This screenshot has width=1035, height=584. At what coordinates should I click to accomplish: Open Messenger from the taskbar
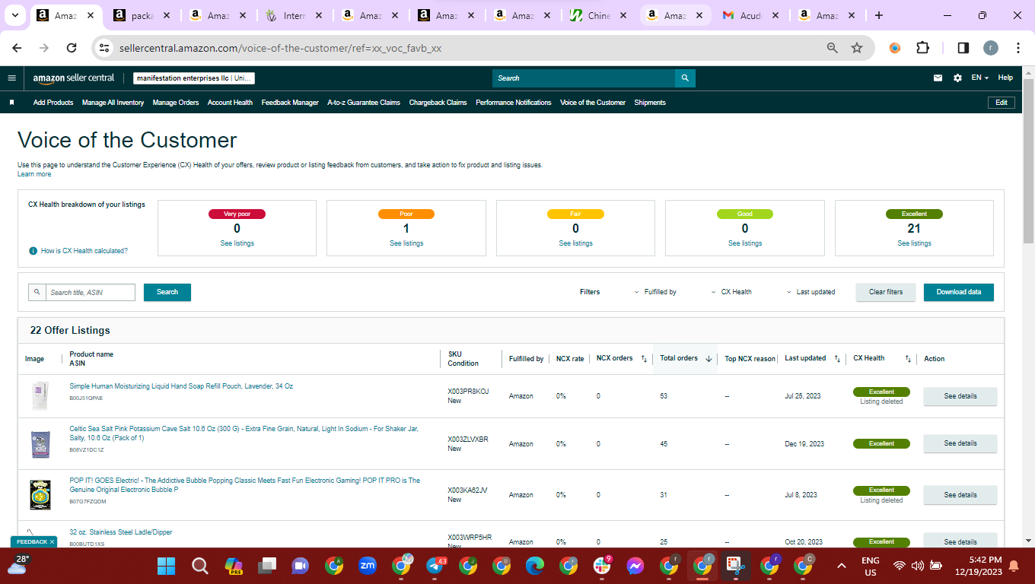point(636,566)
